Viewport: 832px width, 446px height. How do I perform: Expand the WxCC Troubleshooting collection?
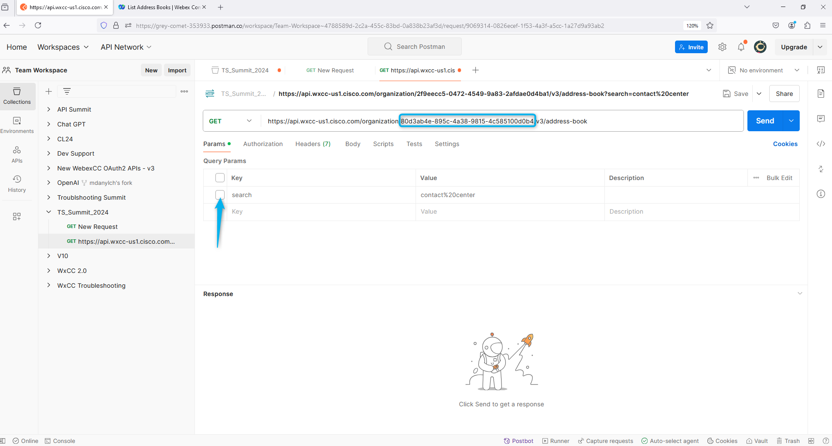click(49, 286)
